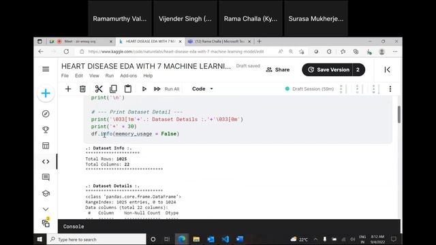The image size is (436, 245).
Task: Open the taskbar weather widget 22°C
Action: coord(299,239)
